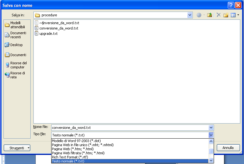Click the Nome file input field
Image resolution: width=244 pixels, height=164 pixels.
130,128
